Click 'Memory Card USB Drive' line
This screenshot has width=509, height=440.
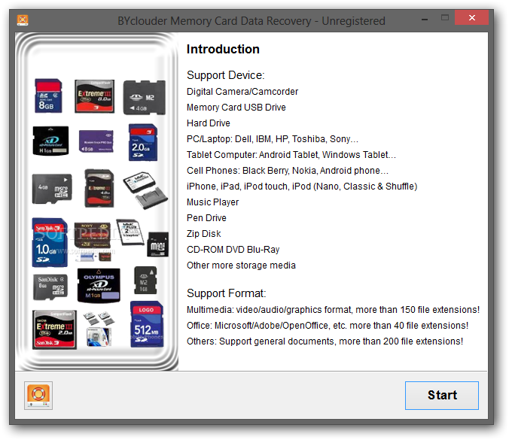click(236, 108)
